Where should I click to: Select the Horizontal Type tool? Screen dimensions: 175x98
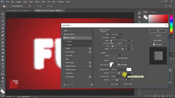click(x=2, y=67)
